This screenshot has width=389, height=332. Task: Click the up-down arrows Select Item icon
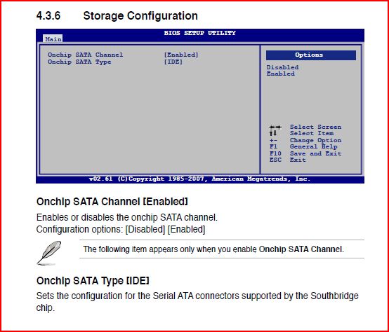pyautogui.click(x=273, y=133)
